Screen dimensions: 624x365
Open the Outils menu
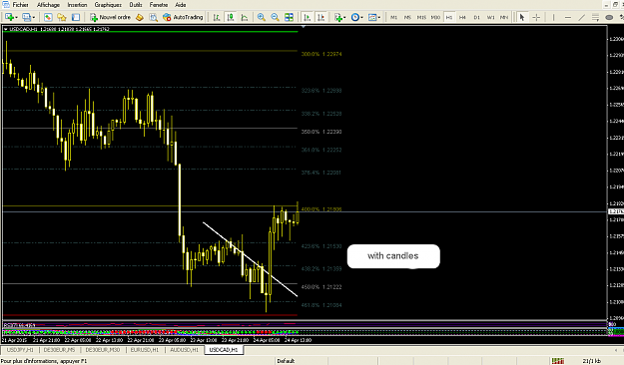(x=136, y=5)
